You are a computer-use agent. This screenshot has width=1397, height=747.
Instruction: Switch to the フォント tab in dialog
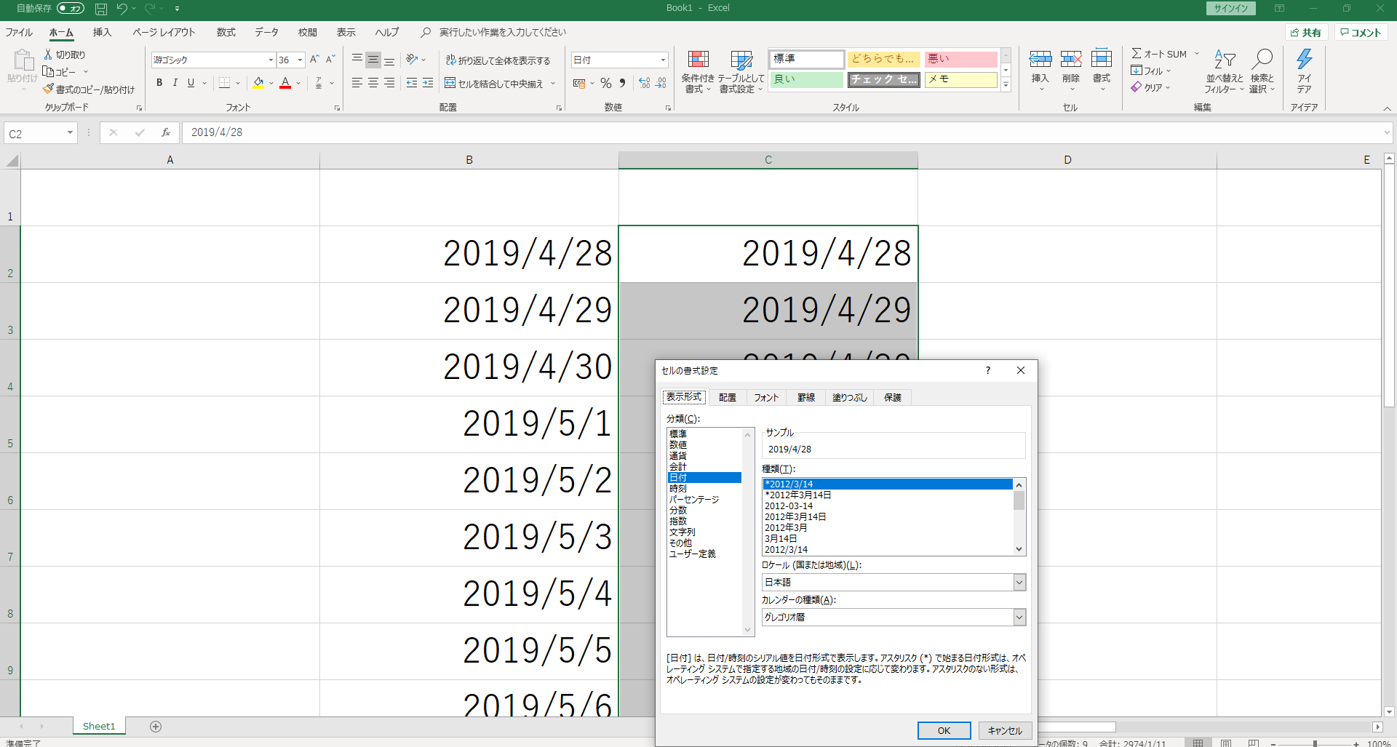(765, 397)
